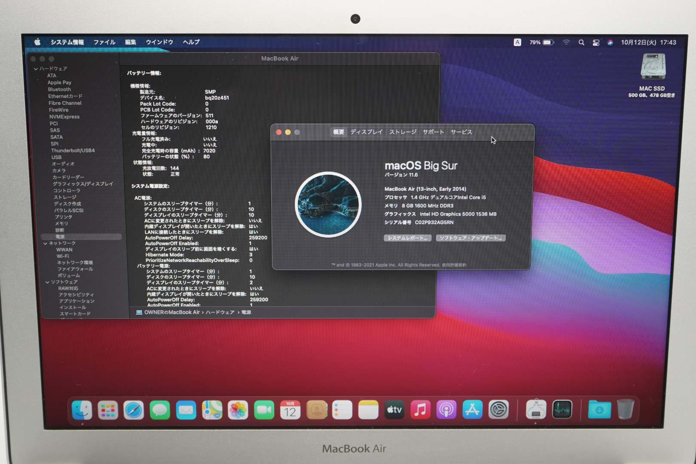Image resolution: width=696 pixels, height=464 pixels.
Task: Click System Information chip icon in Dock
Action: pyautogui.click(x=536, y=410)
